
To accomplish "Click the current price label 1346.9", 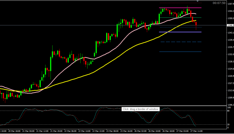I will point(230,25).
